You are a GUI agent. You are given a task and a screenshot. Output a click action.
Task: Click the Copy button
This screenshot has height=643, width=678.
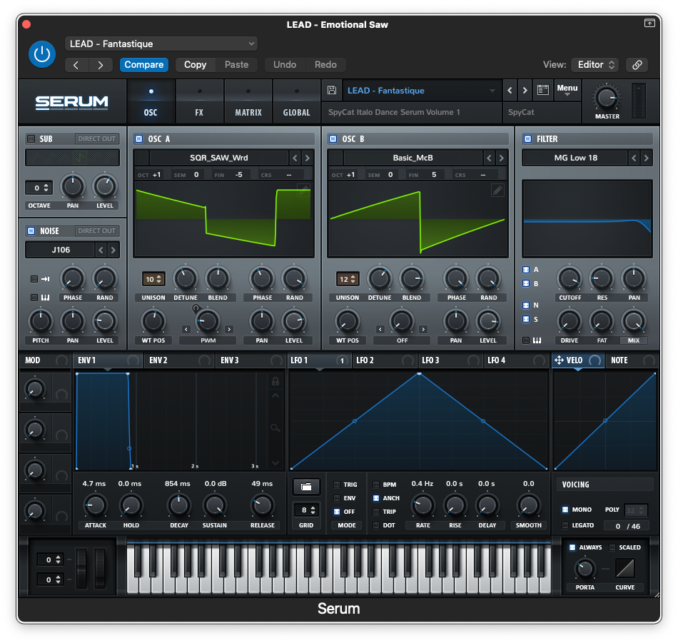pyautogui.click(x=195, y=65)
